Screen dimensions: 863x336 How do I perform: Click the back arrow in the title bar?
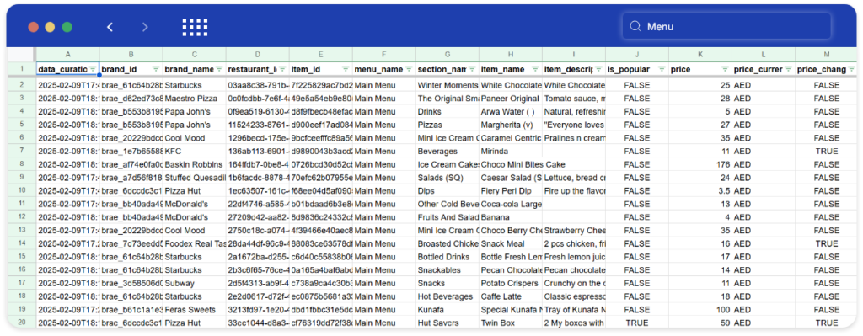coord(110,27)
